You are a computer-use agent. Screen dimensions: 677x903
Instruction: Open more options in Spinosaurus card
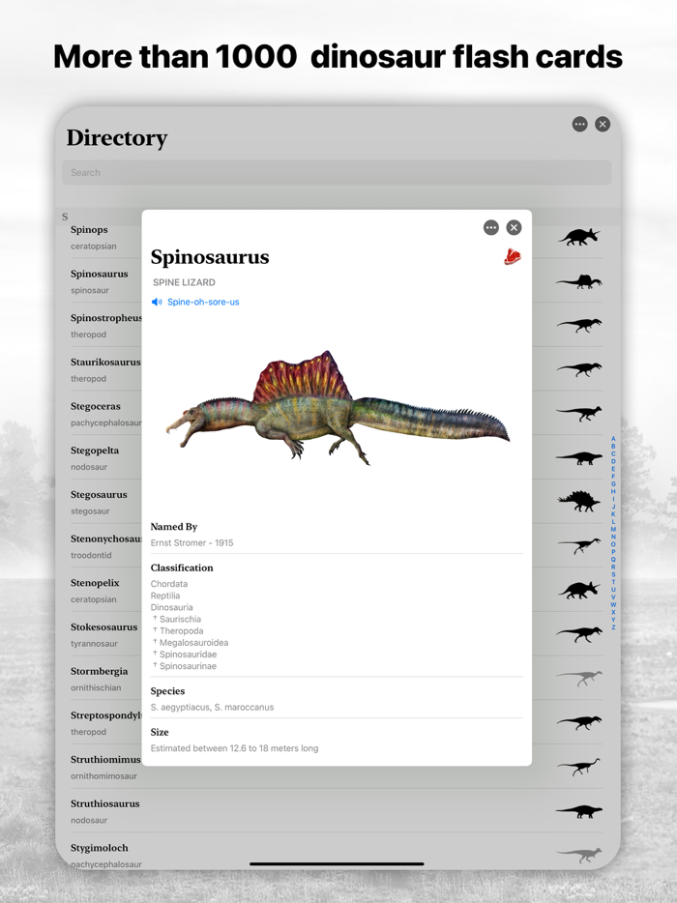(491, 227)
